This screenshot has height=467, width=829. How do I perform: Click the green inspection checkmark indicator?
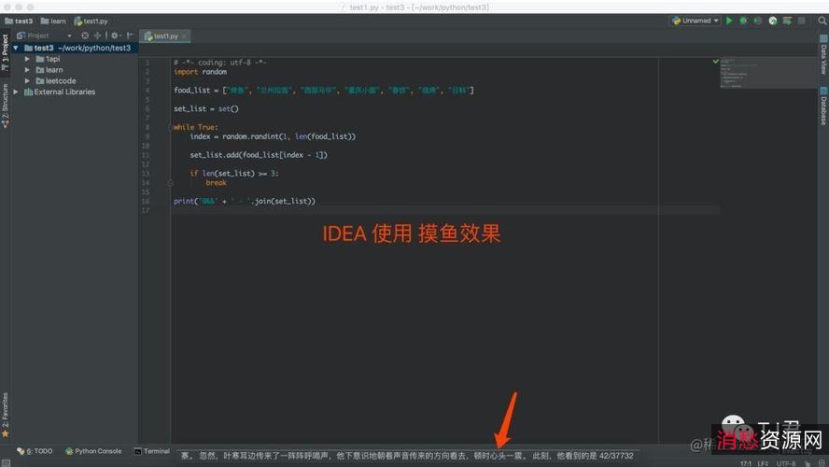pyautogui.click(x=715, y=62)
